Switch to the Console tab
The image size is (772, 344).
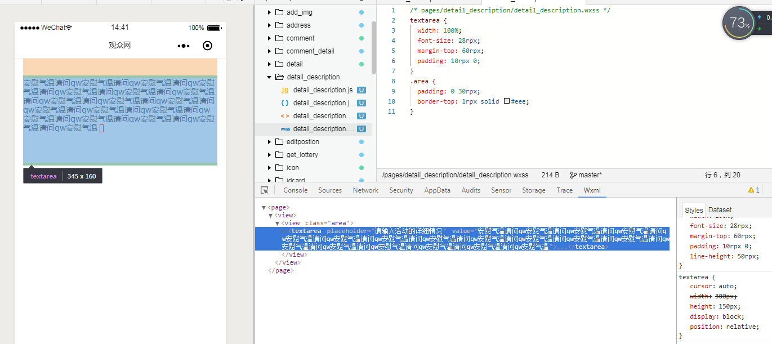295,190
